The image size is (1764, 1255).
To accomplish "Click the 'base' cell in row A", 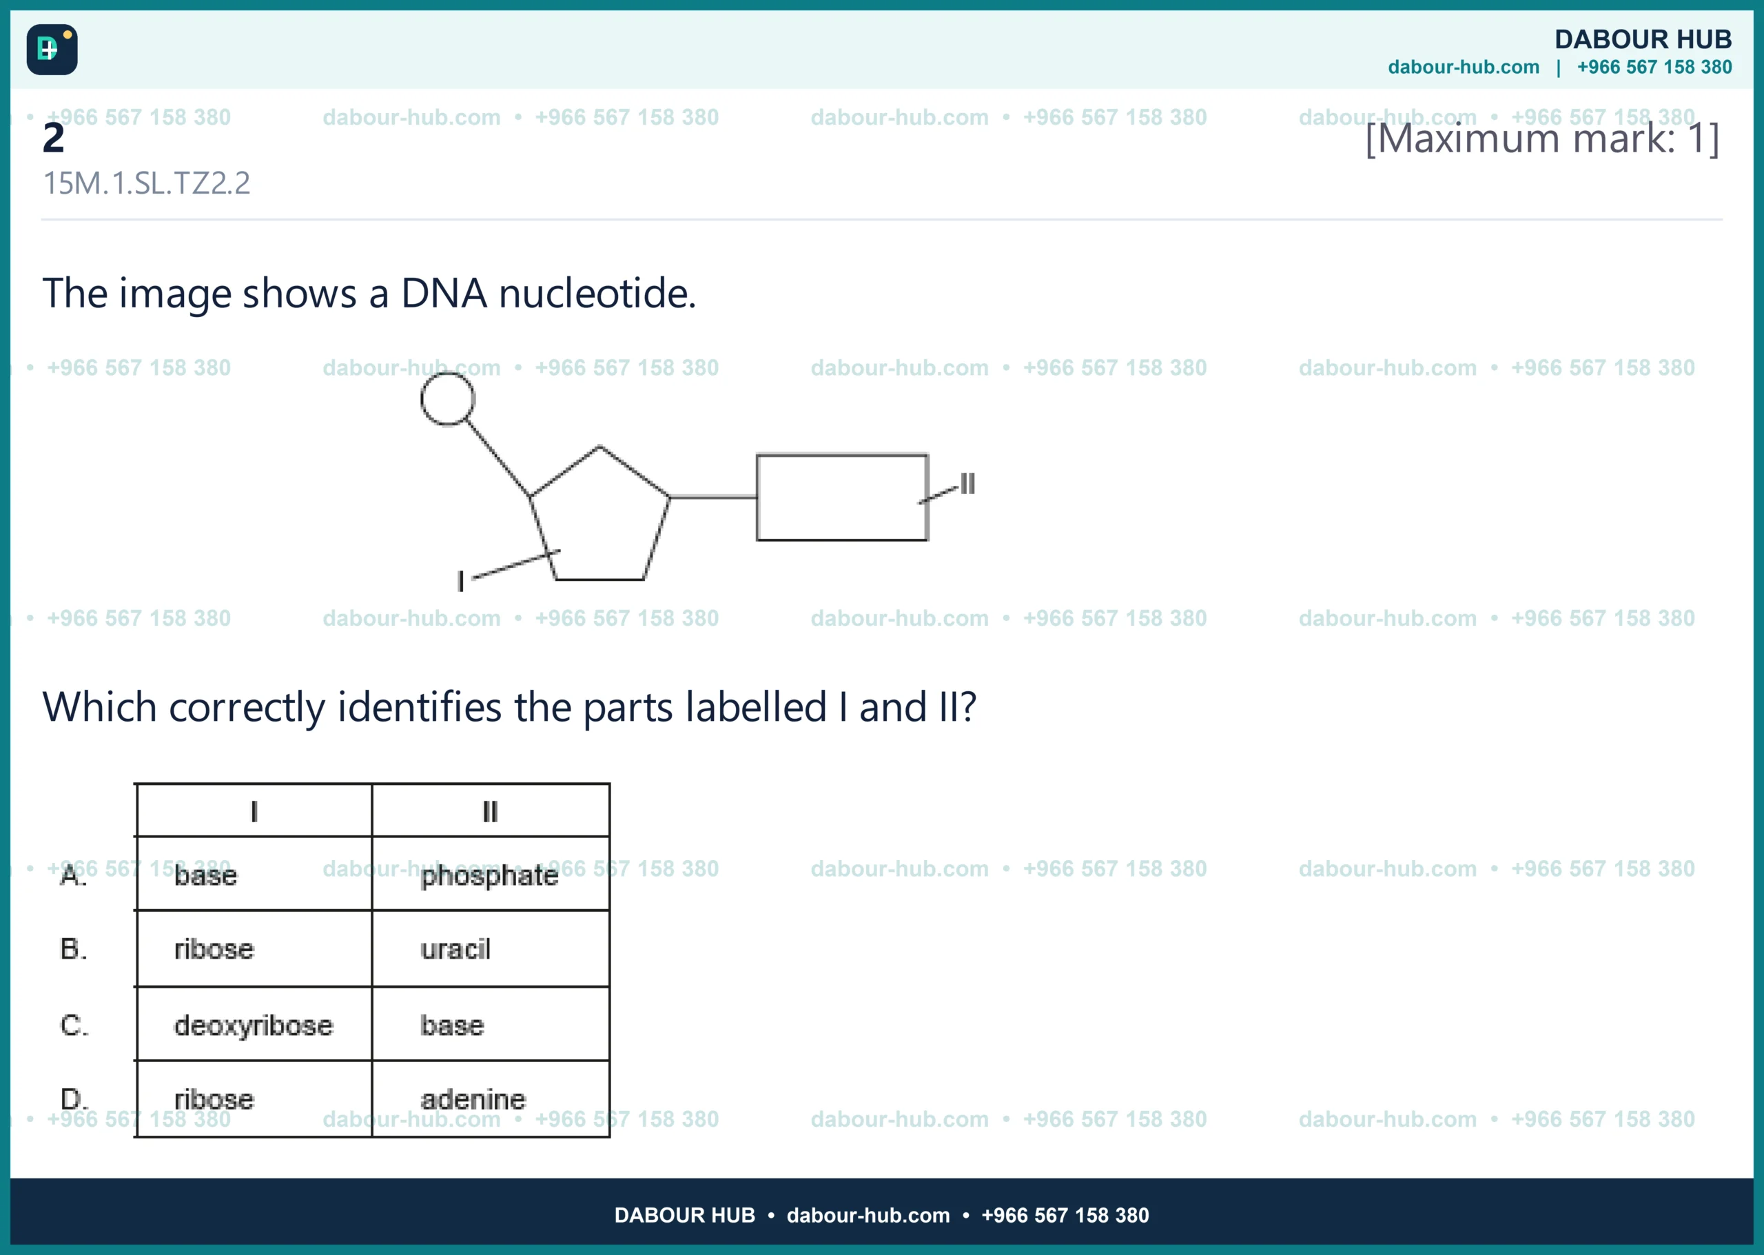I will point(254,874).
